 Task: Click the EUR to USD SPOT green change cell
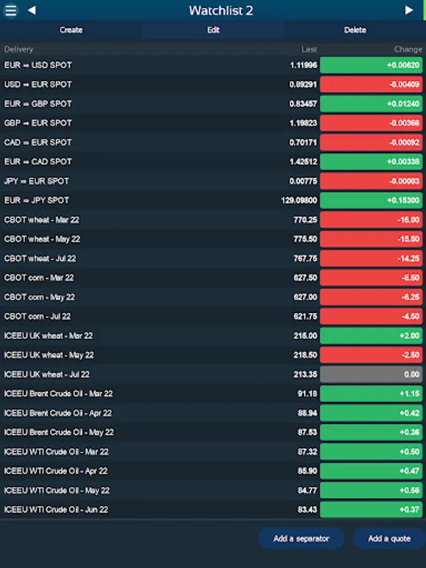371,65
